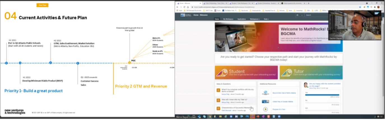Click the Chrome profile avatar icon
Image resolution: width=385 pixels, height=120 pixels.
tap(378, 7)
